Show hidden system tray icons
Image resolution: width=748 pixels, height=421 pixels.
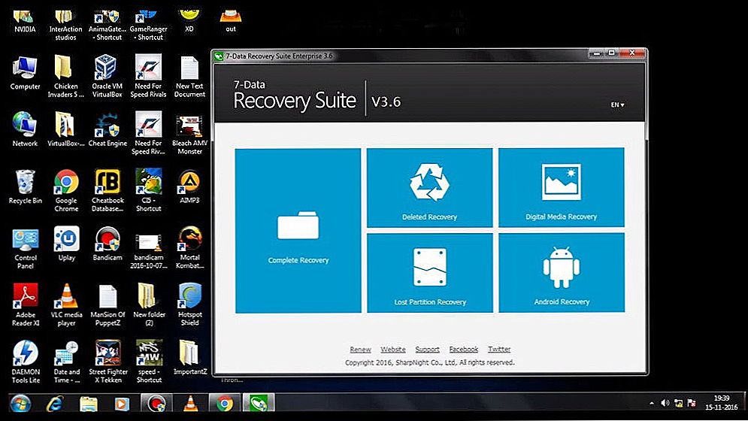(652, 404)
